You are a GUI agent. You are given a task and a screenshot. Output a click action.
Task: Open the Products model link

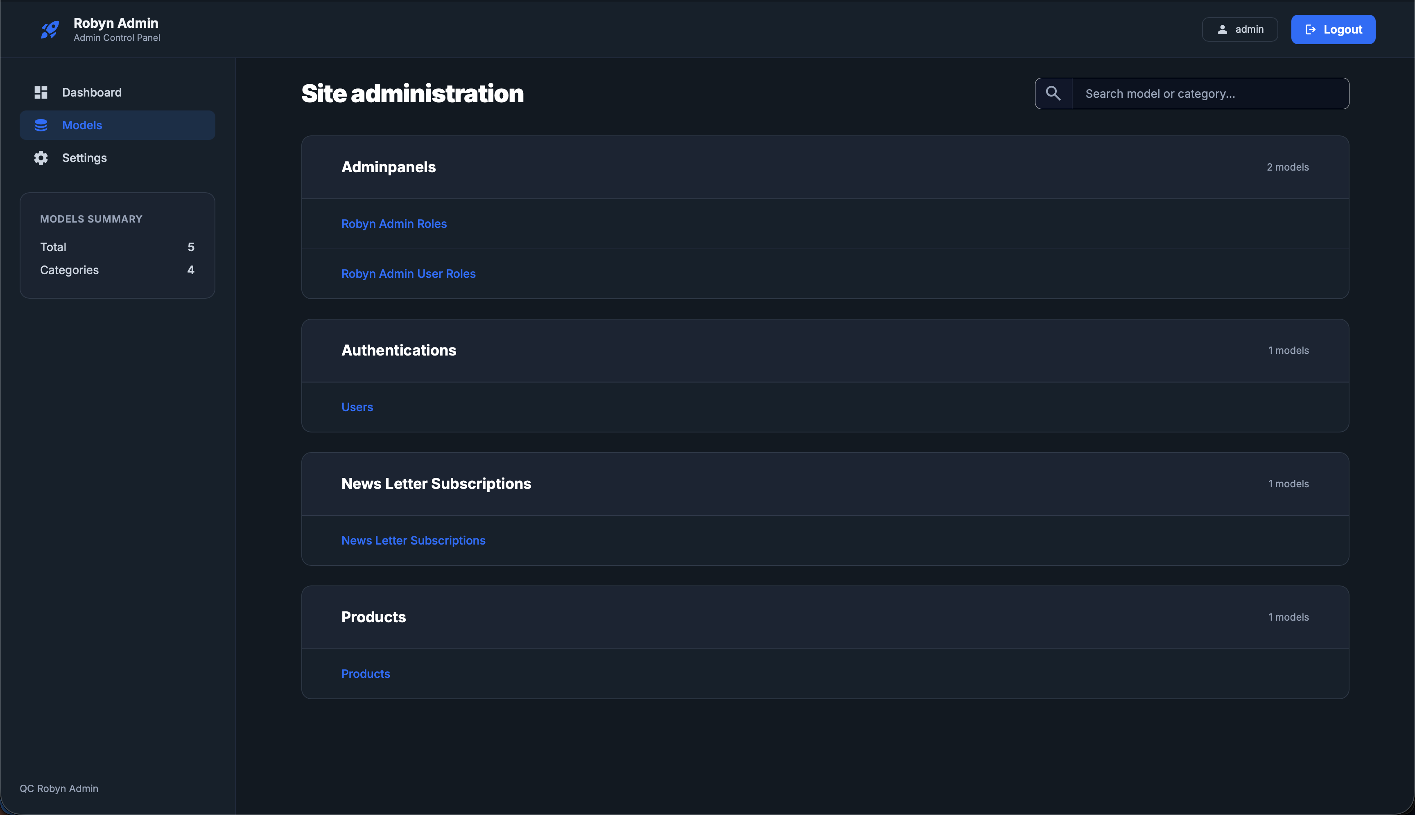366,674
